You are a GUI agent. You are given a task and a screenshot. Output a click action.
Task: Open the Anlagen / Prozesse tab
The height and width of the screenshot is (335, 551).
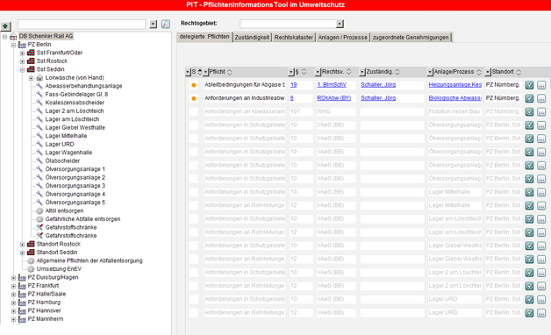[342, 37]
